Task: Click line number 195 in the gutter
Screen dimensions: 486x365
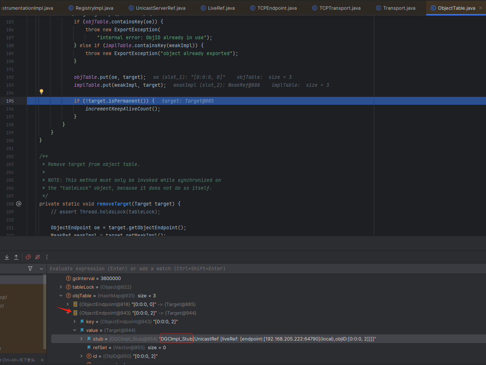Action: tap(10, 101)
